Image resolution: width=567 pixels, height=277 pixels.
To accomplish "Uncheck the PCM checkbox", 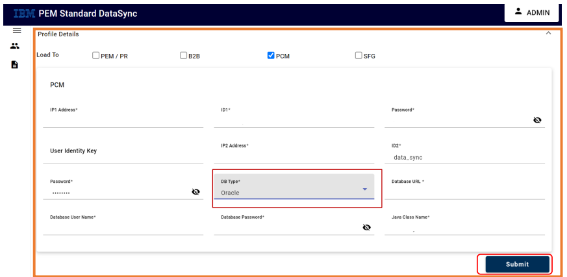I will click(271, 56).
